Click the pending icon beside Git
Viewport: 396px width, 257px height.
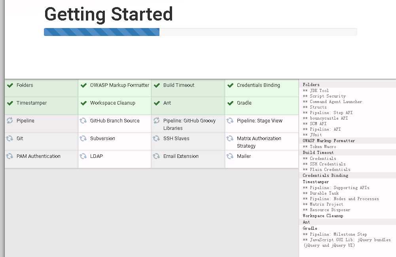[x=9, y=138]
